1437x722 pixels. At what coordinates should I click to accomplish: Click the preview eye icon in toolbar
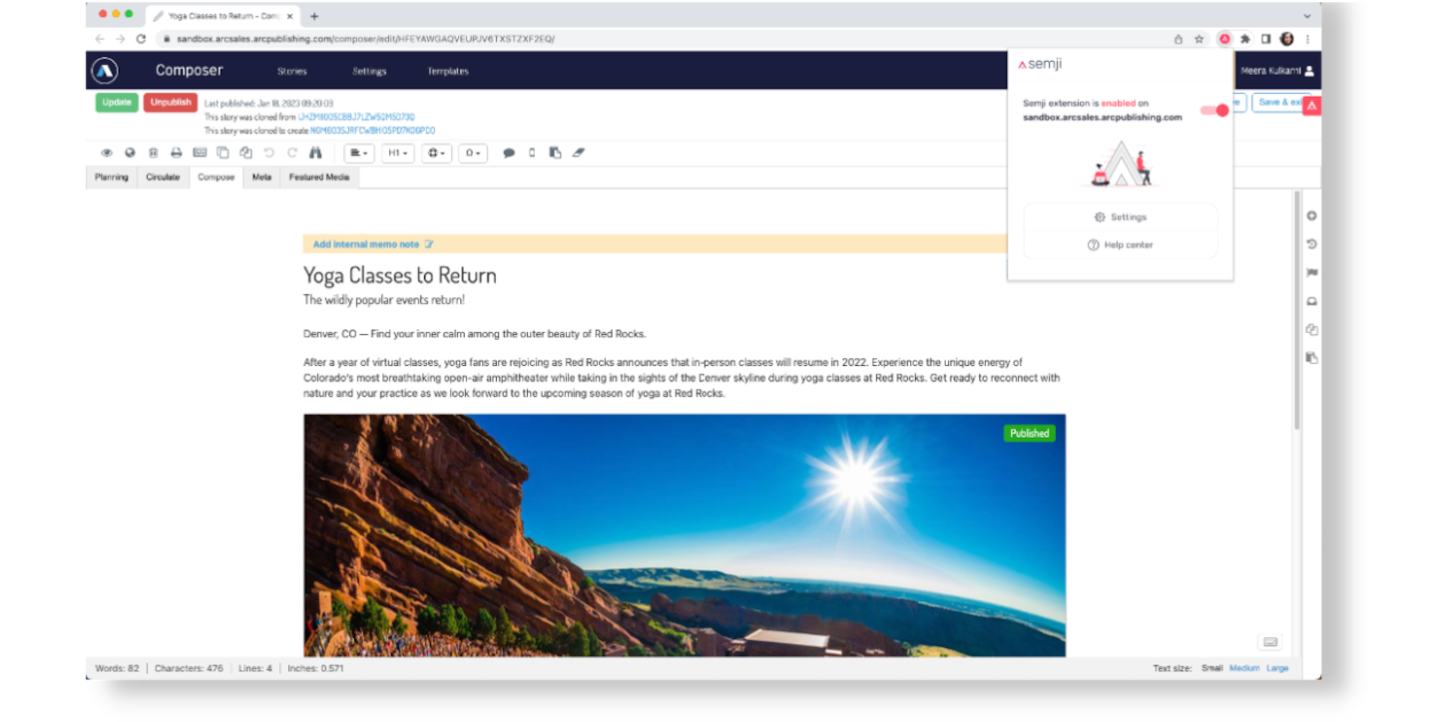pos(107,154)
